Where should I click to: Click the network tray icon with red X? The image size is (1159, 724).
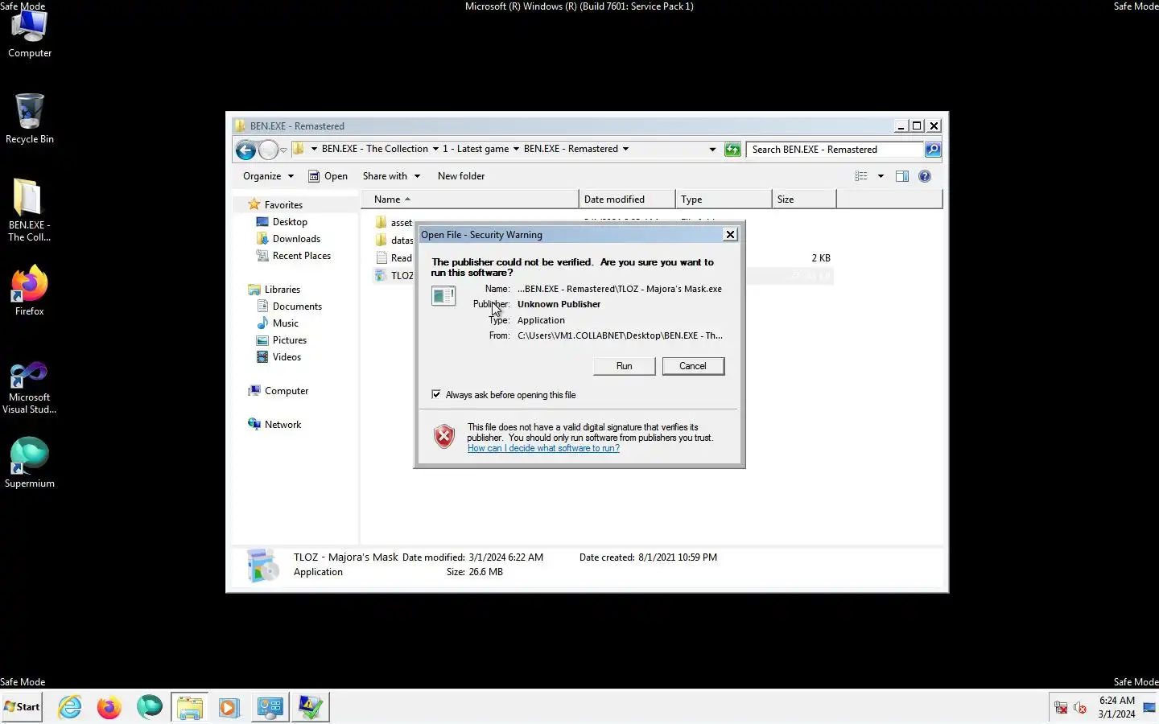click(1061, 708)
